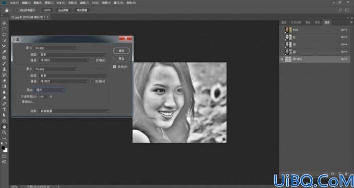This screenshot has width=354, height=188.
Task: Open Source 2 Channel dropdown
Action: tap(64, 81)
